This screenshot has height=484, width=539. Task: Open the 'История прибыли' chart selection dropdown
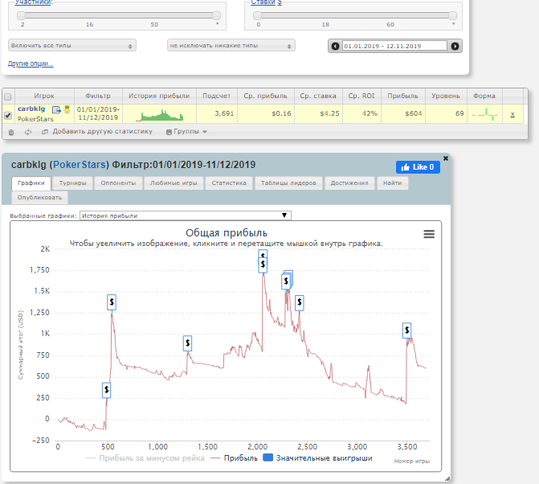pyautogui.click(x=186, y=215)
